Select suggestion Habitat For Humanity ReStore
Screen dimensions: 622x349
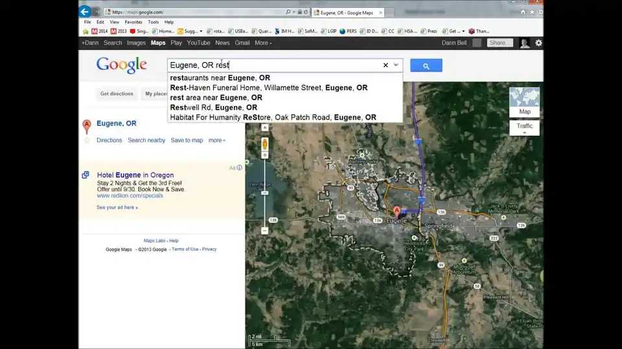285,118
